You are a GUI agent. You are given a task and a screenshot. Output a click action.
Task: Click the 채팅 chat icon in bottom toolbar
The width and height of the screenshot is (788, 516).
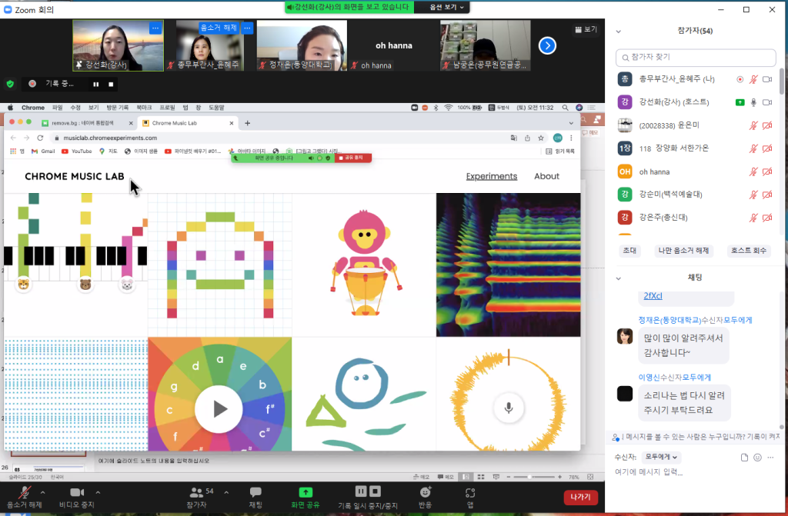tap(255, 492)
